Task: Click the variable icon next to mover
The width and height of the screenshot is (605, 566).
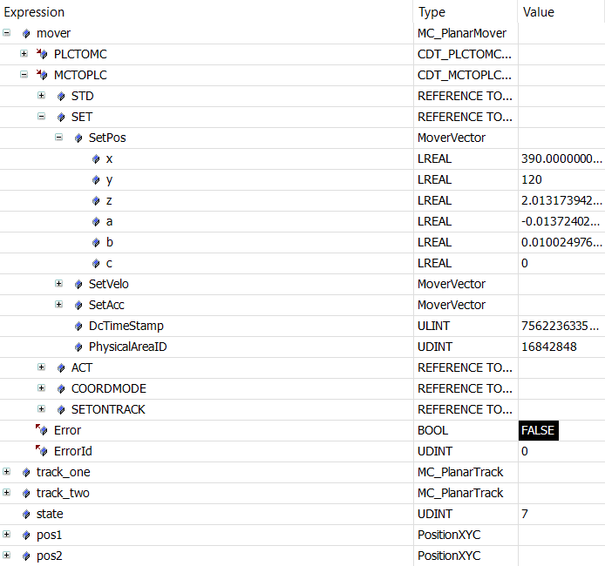Action: [x=26, y=33]
